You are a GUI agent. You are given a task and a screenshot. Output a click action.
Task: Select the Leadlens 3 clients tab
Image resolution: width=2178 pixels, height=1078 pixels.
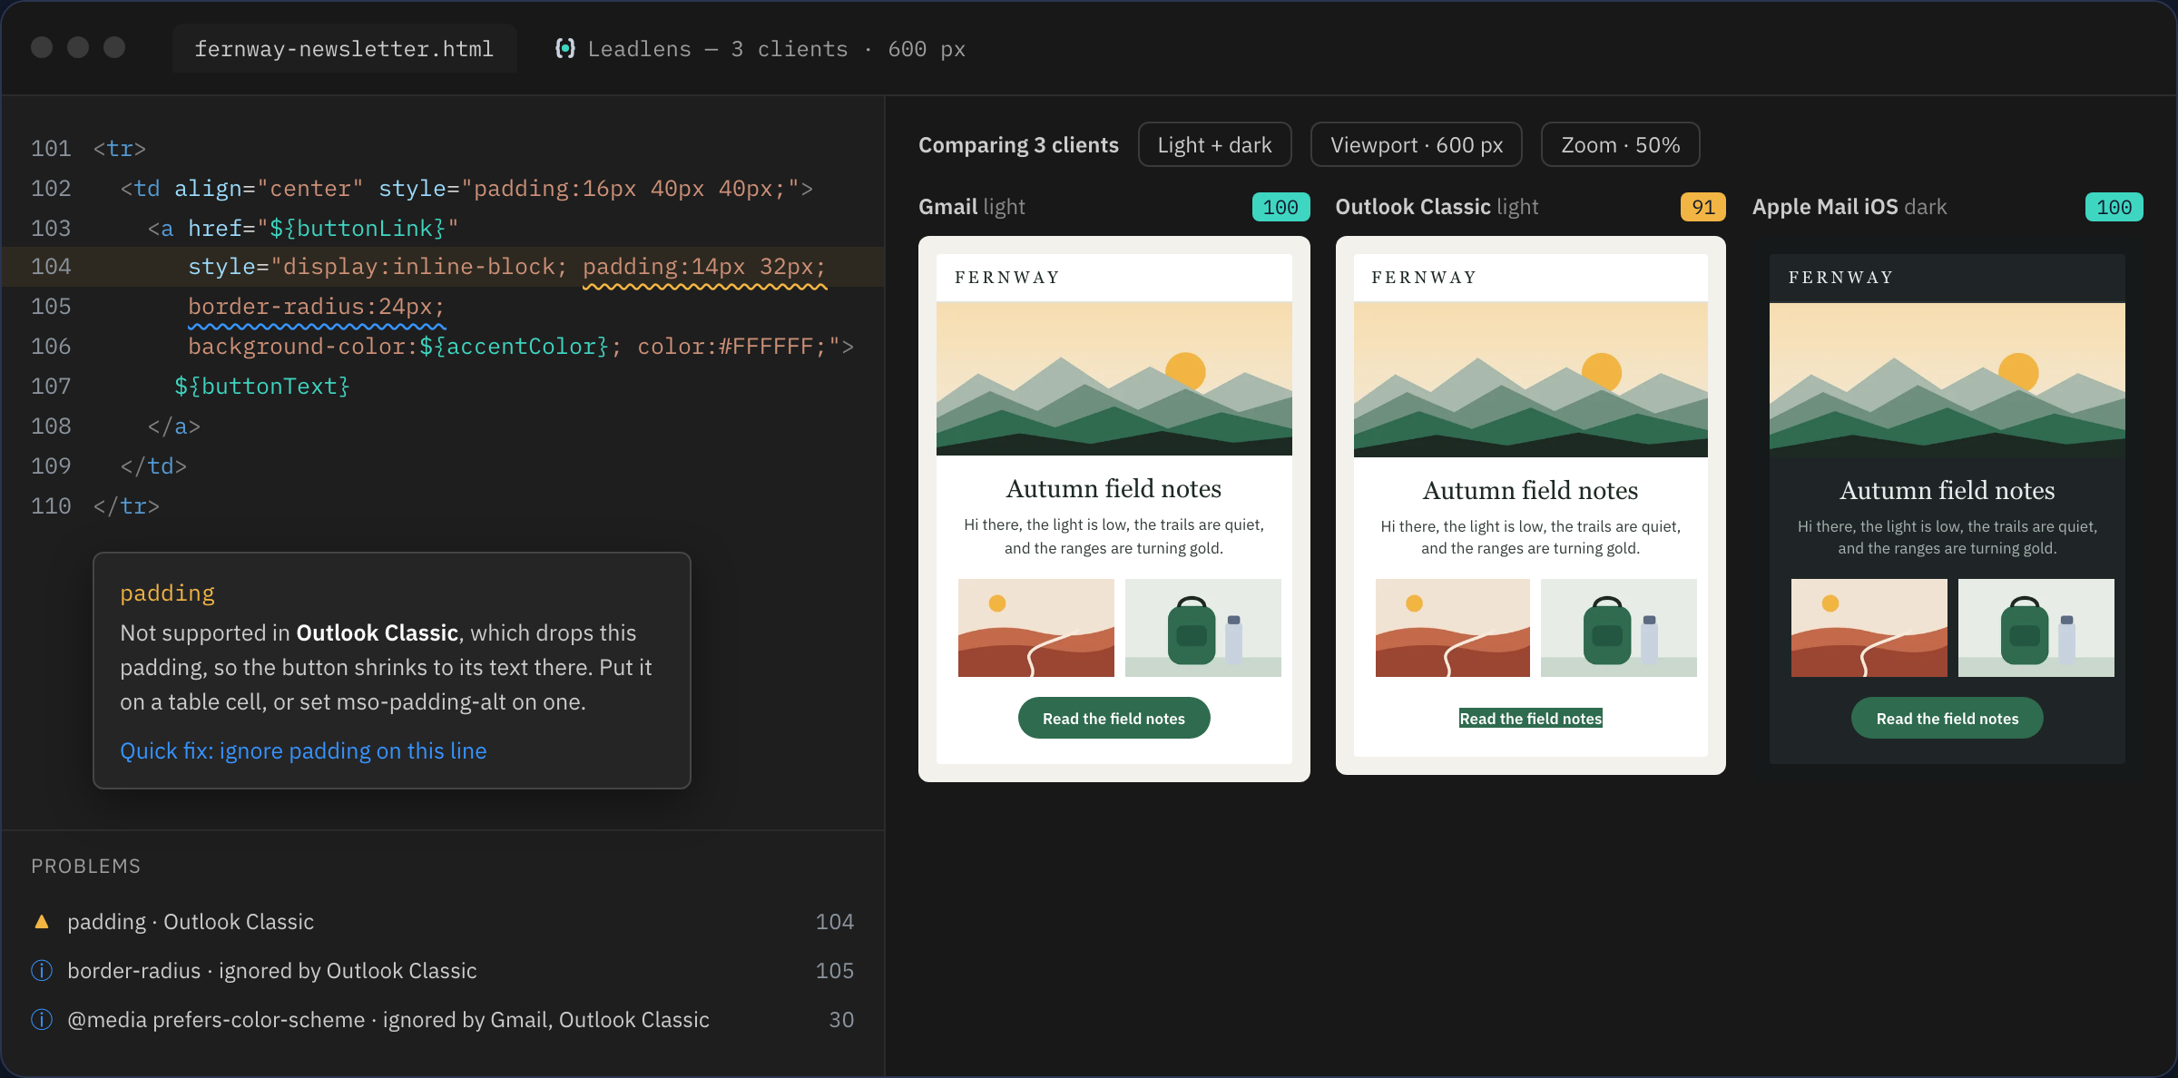760,49
